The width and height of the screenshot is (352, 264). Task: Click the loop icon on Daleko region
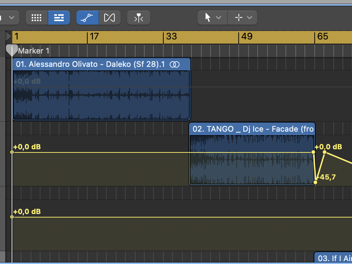175,65
